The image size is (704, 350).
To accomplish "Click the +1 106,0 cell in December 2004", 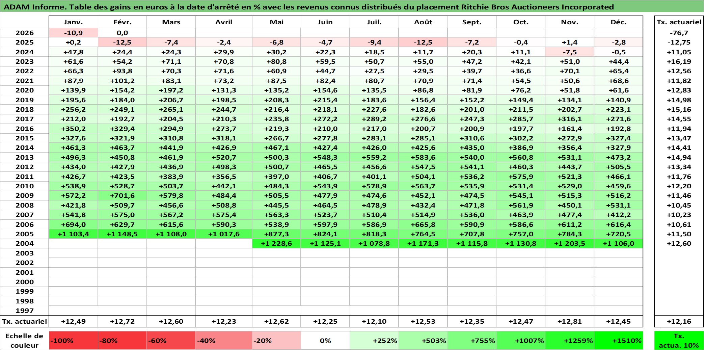I will (x=619, y=243).
